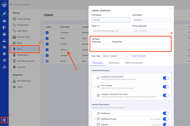
Task: Close the James Jewhurst dialog
Action: pos(171,9)
